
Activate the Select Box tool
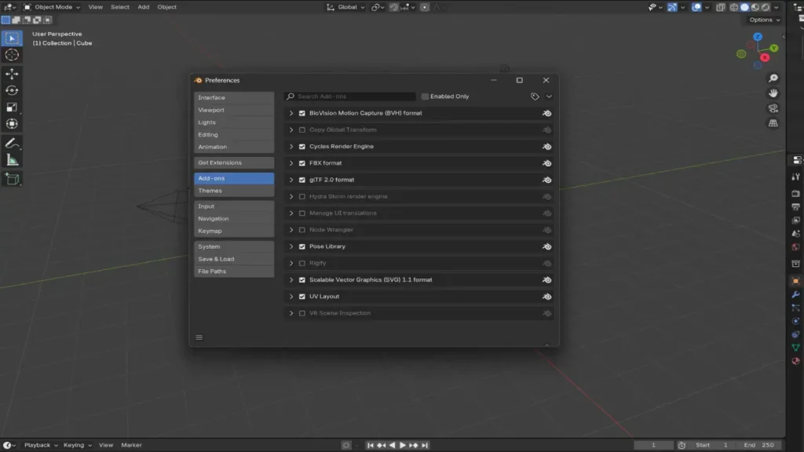point(12,38)
